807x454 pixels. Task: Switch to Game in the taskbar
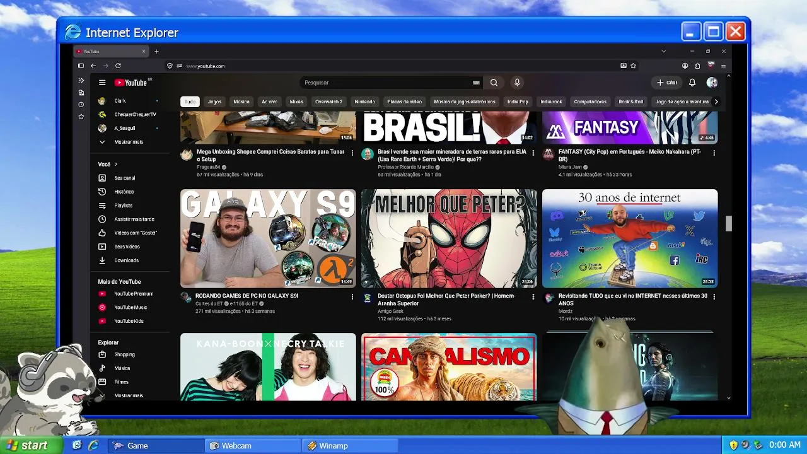coord(156,446)
